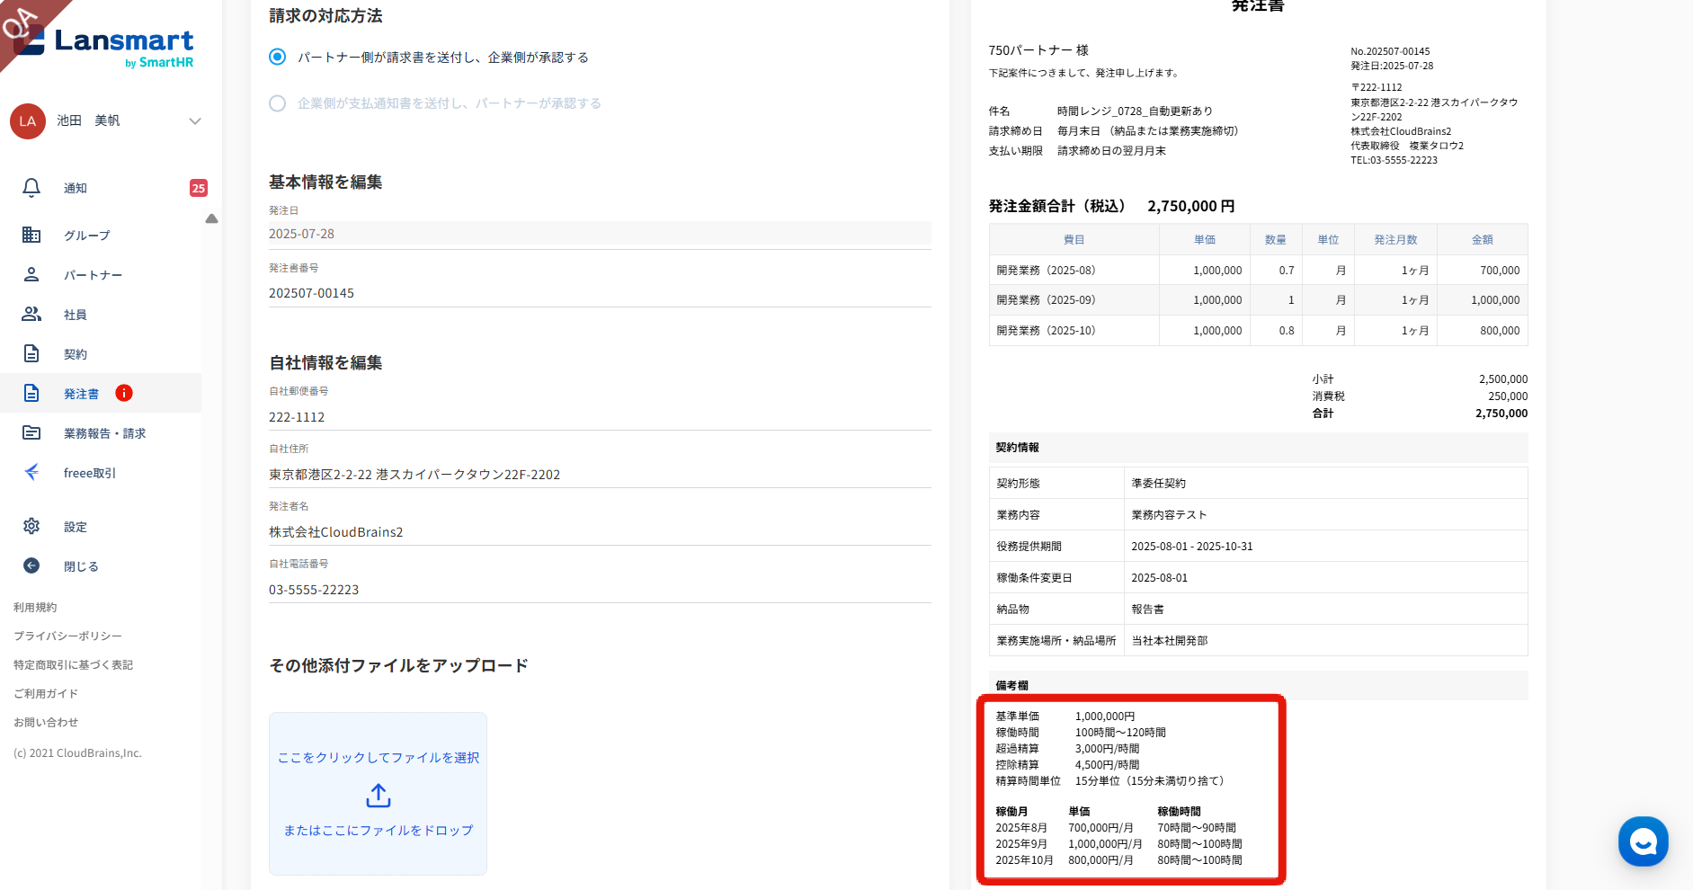Image resolution: width=1693 pixels, height=890 pixels.
Task: Open the 利用規約 link
Action: tap(35, 608)
